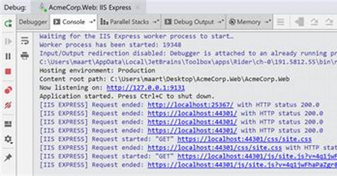The height and width of the screenshot is (176, 337).
Task: Toggle the Pin Tab icon
Action: [x=8, y=158]
